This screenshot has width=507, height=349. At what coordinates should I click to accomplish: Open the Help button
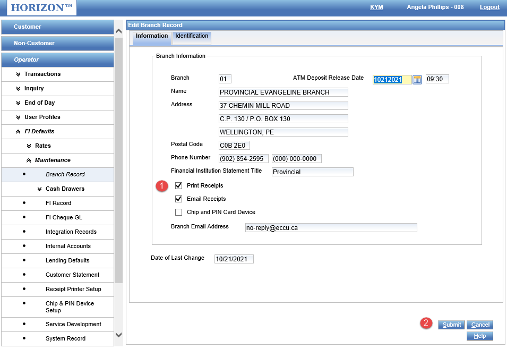click(x=480, y=336)
